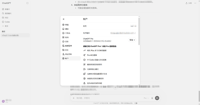
Task: Open the 应用 (Apps) settings tab
Action: [x=71, y=37]
